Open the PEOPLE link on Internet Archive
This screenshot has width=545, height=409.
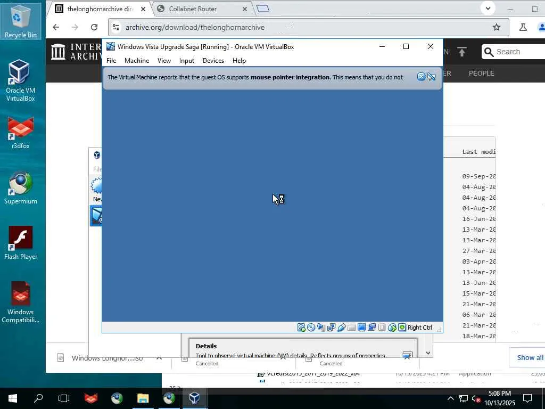[x=481, y=73]
